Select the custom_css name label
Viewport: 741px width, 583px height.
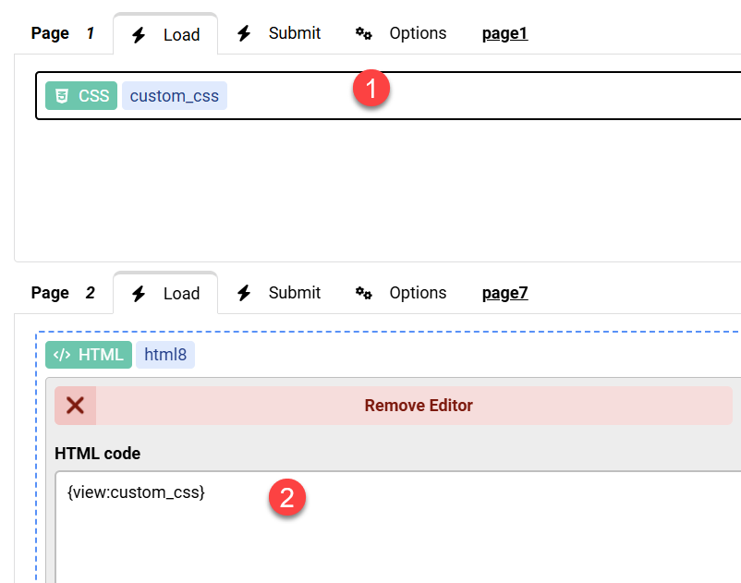(175, 95)
